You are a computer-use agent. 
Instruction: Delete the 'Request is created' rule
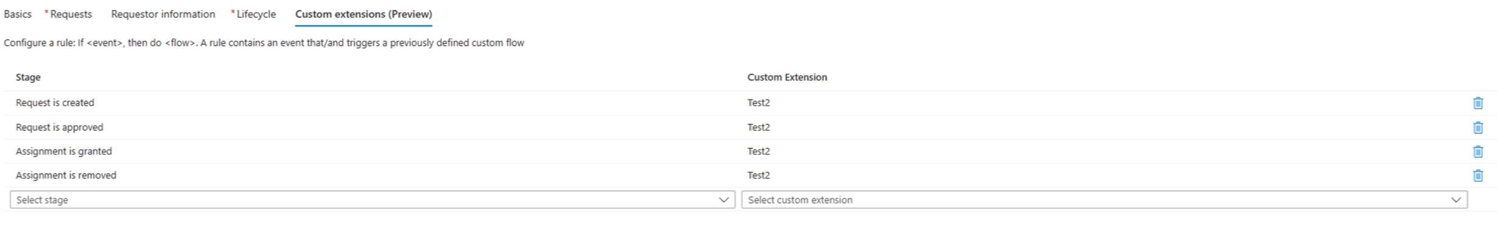tap(1477, 103)
